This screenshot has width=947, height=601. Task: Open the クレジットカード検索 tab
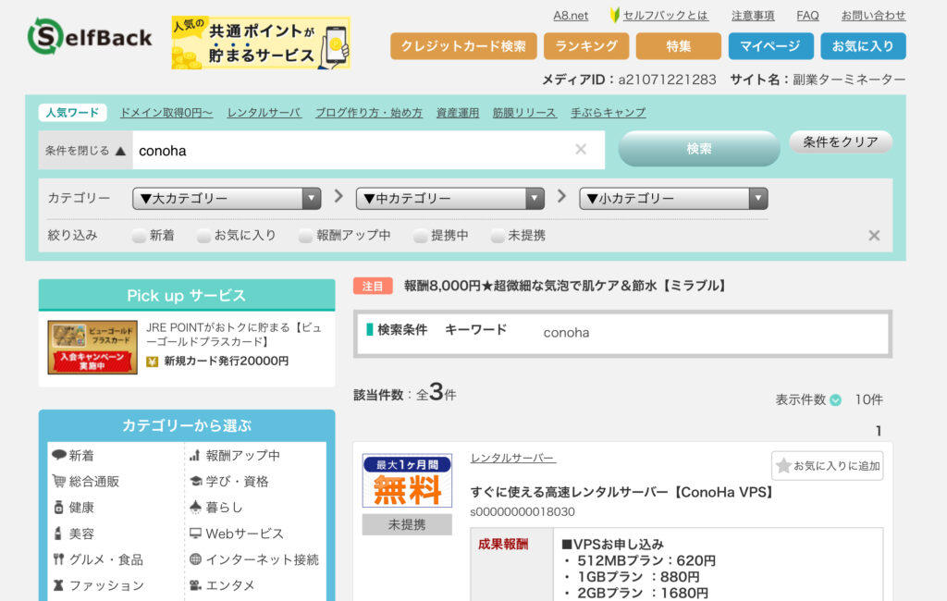[463, 46]
